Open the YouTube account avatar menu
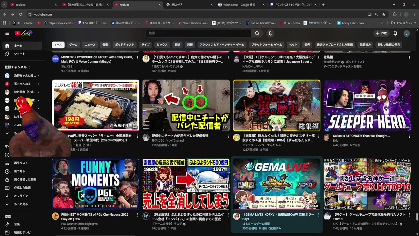Image resolution: width=419 pixels, height=236 pixels. point(407,33)
